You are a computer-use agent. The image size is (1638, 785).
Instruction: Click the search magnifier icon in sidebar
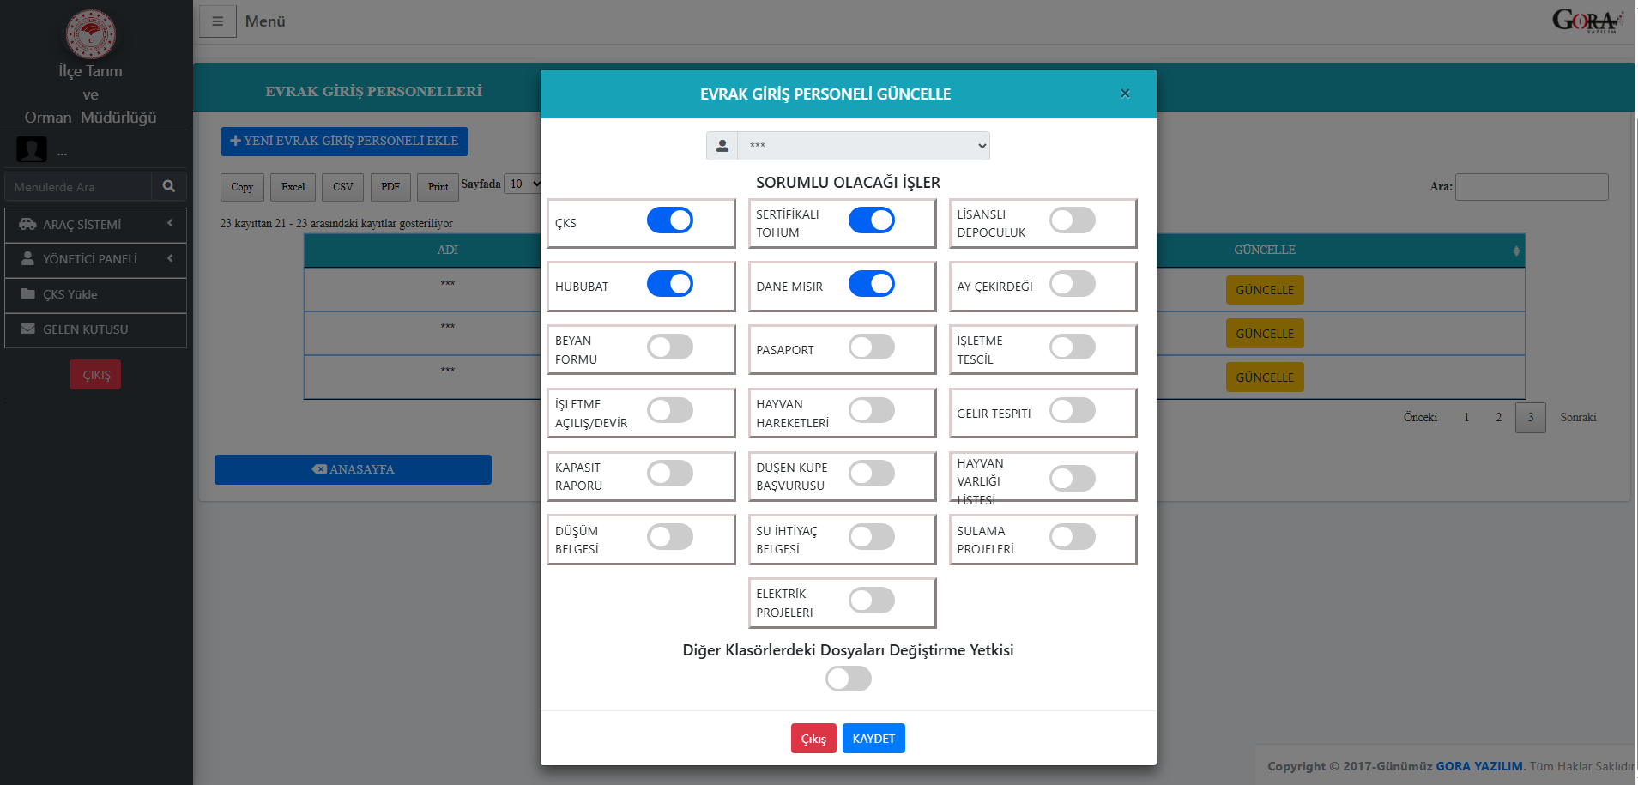169,186
